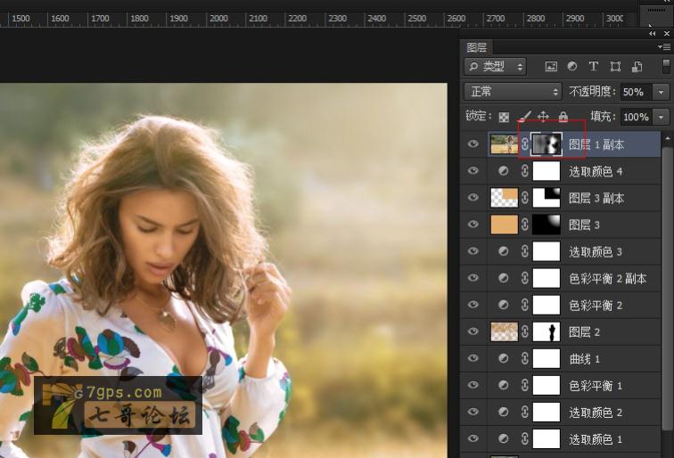Click the lock all padlock icon
The width and height of the screenshot is (674, 458).
click(x=563, y=117)
